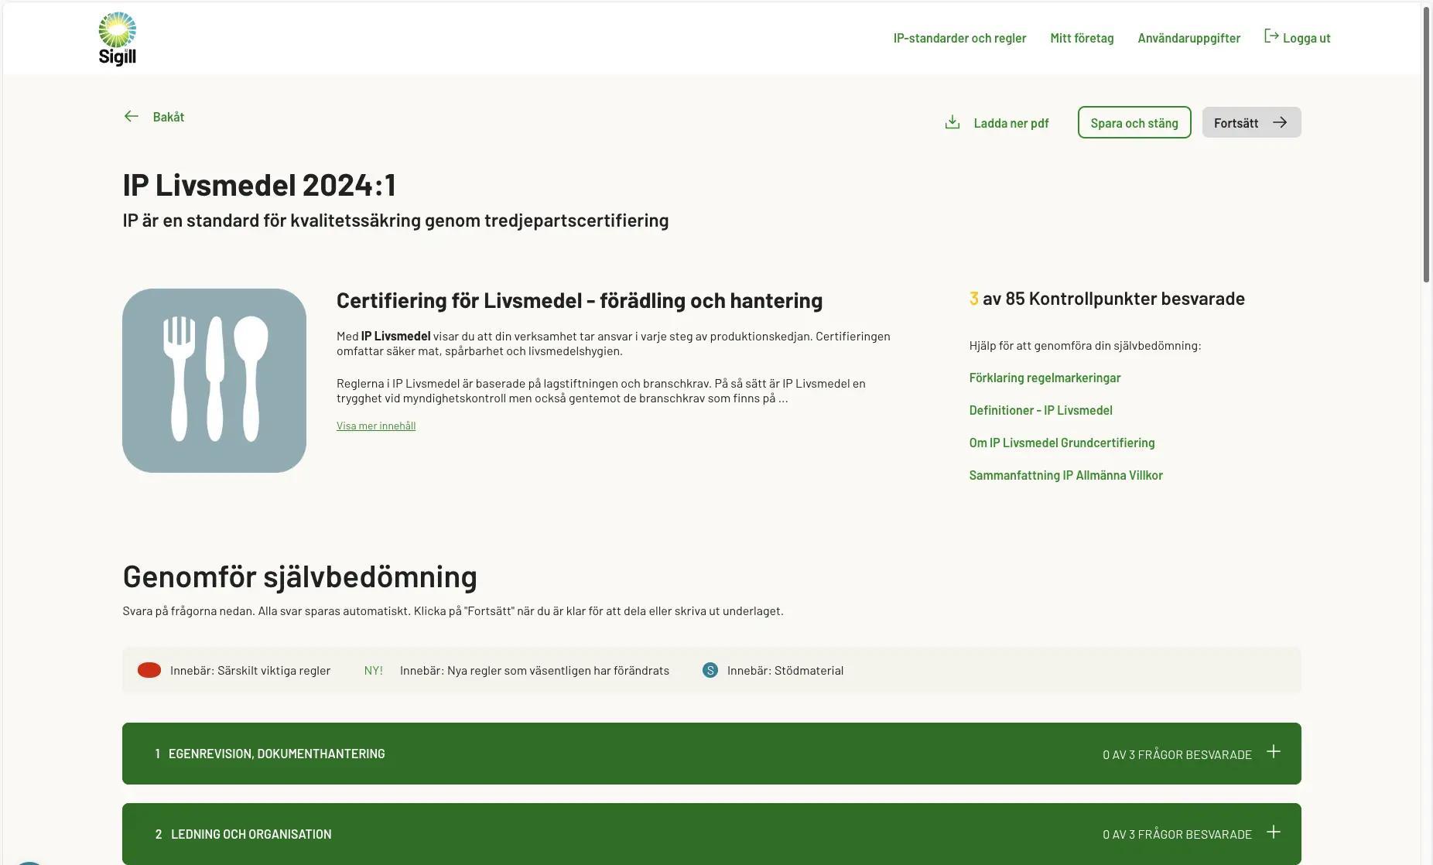Viewport: 1433px width, 865px height.
Task: Open Användaruppgifter settings
Action: click(1188, 37)
